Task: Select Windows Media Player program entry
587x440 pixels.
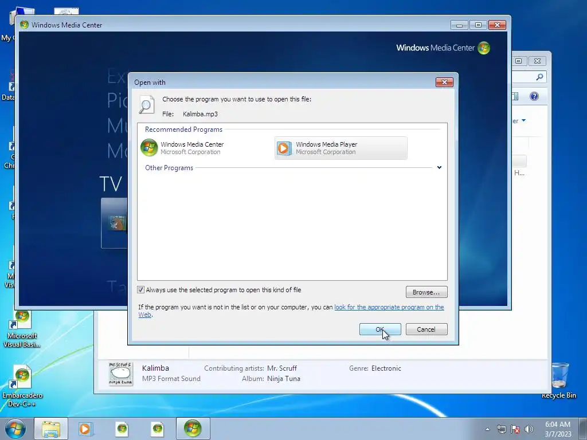Action: click(341, 148)
